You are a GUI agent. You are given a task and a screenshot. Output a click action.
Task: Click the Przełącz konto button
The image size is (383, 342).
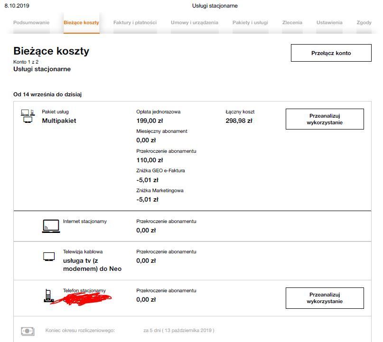pyautogui.click(x=332, y=53)
